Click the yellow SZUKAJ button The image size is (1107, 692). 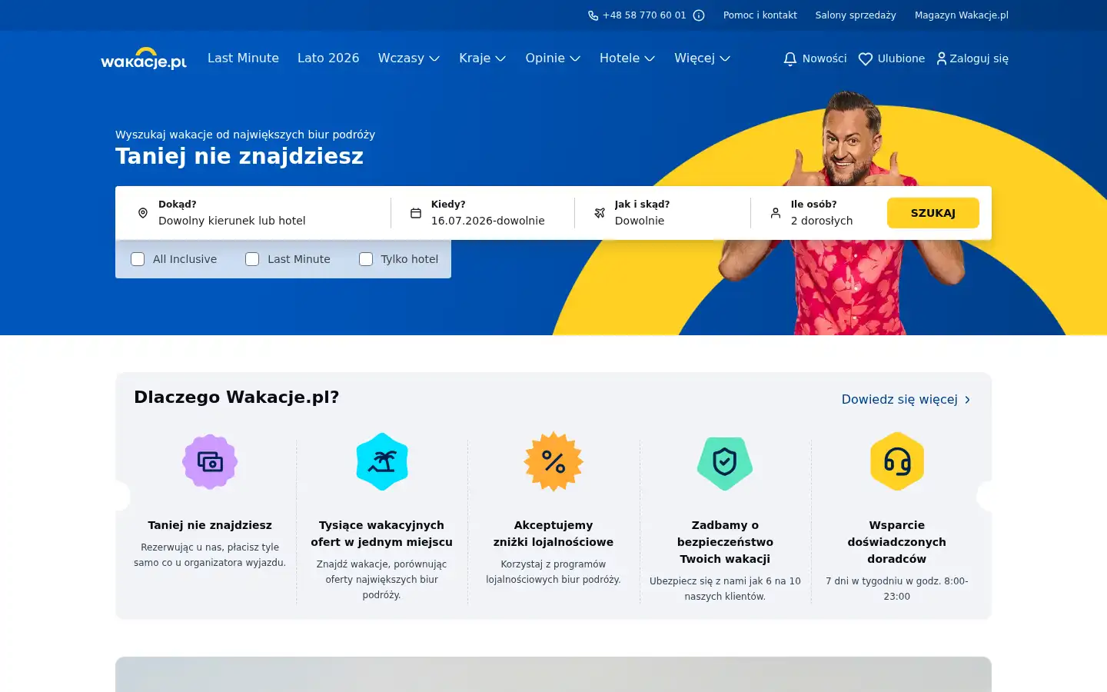tap(933, 213)
